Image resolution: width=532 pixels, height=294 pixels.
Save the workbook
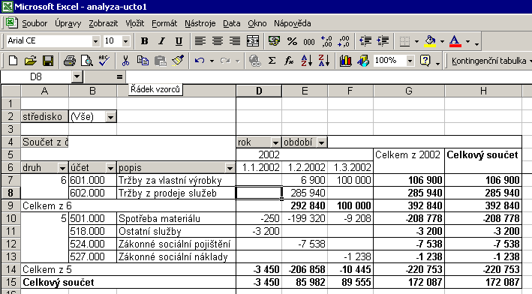click(x=48, y=61)
